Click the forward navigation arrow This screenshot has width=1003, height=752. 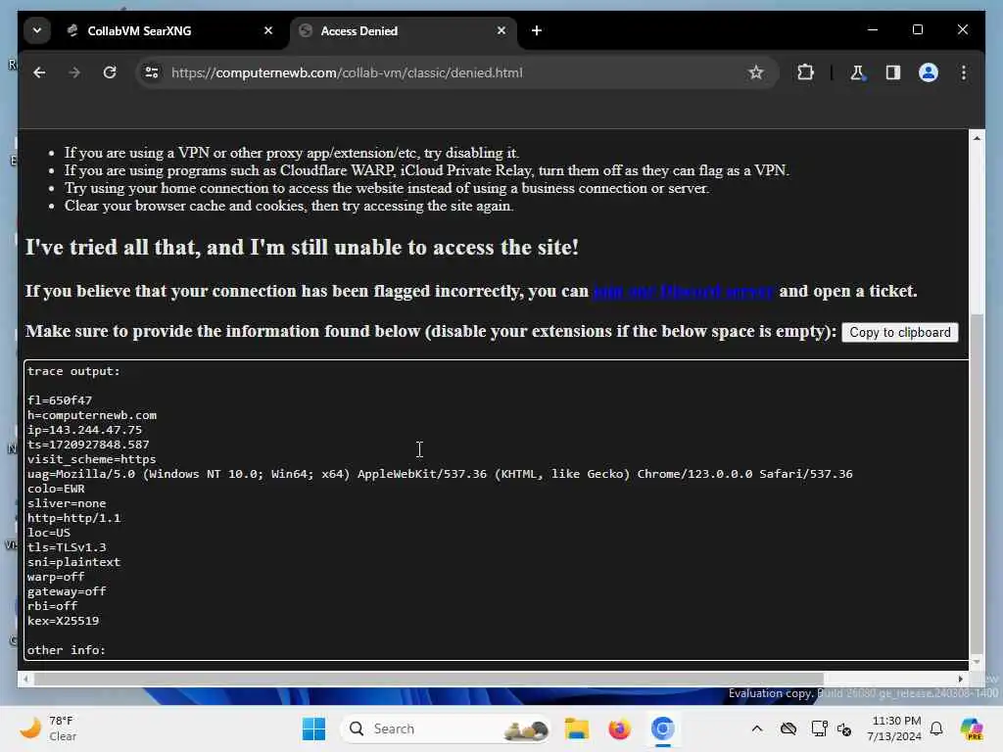pyautogui.click(x=74, y=72)
